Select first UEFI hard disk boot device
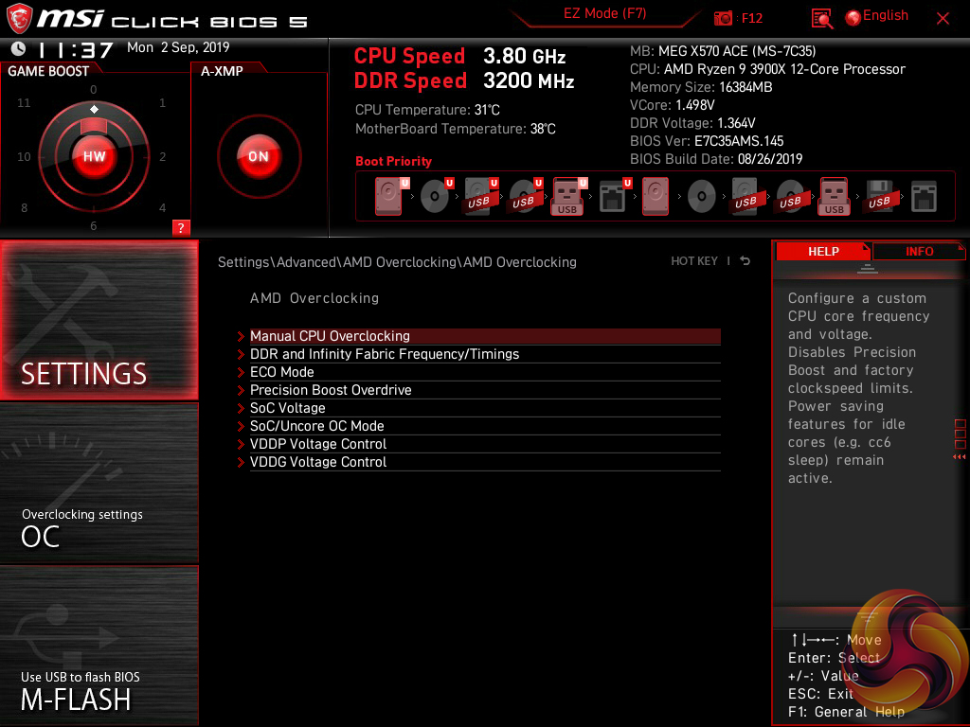 [x=391, y=196]
